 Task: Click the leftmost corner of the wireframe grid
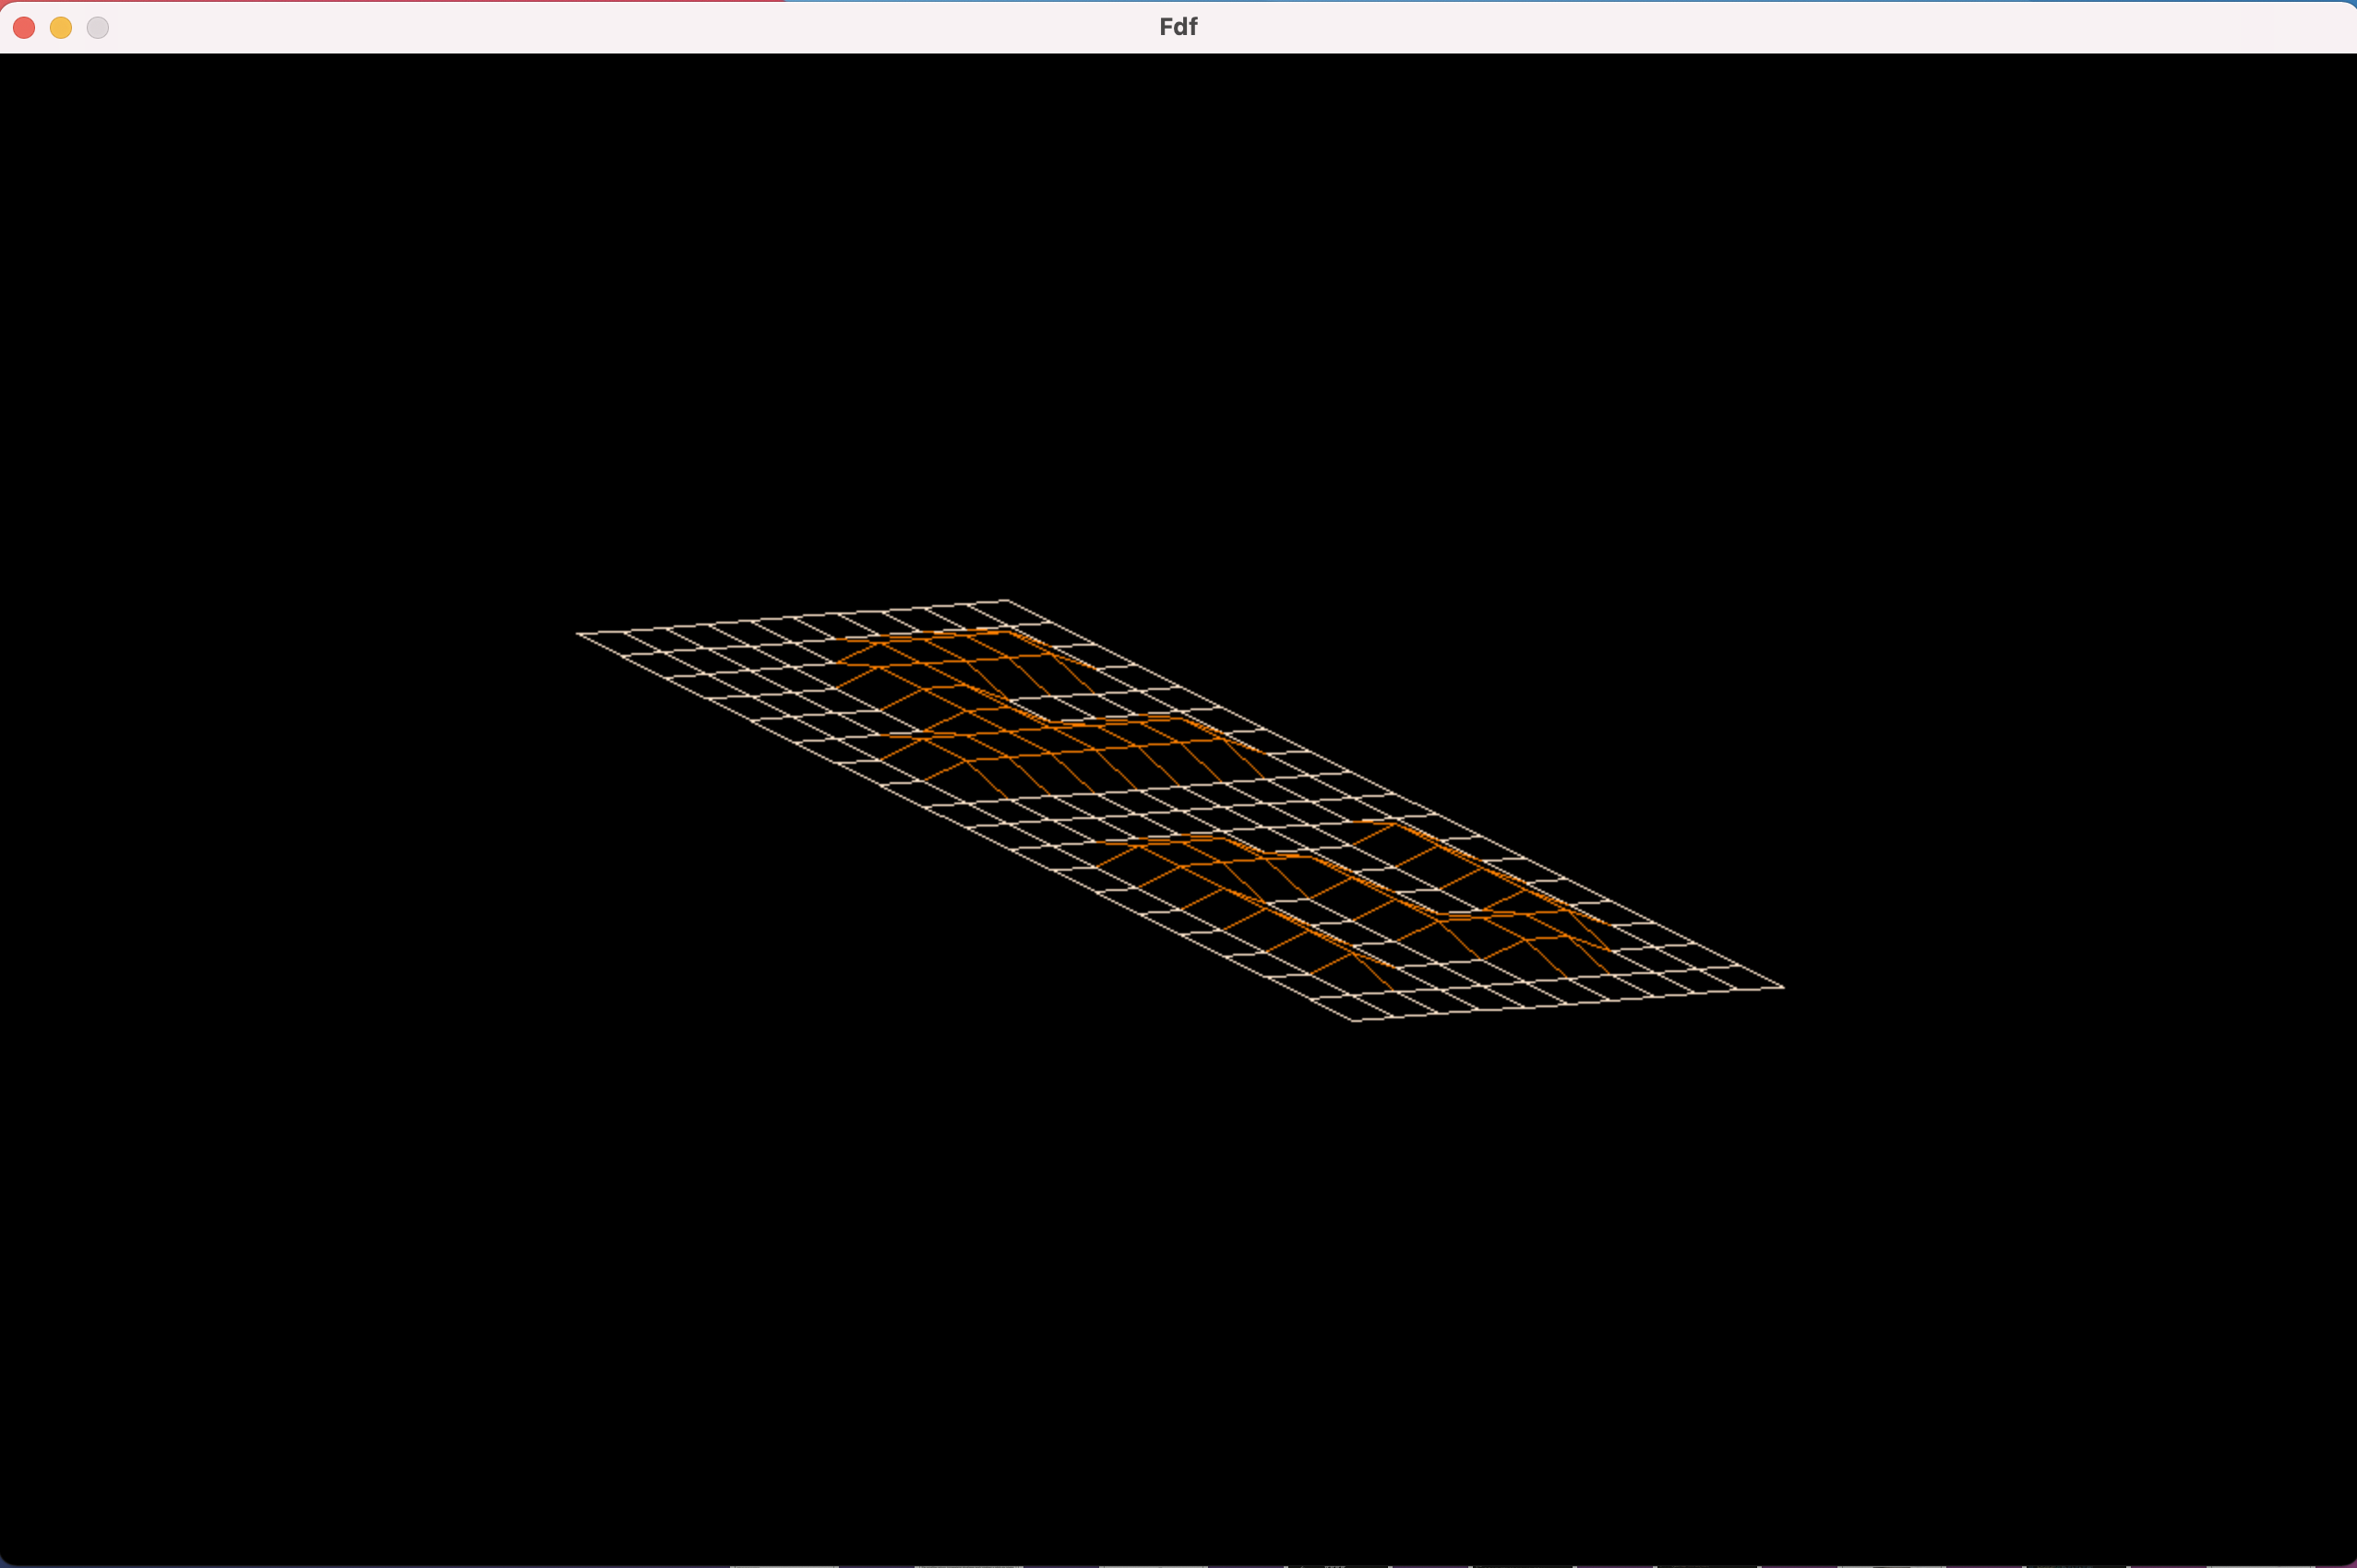(579, 634)
